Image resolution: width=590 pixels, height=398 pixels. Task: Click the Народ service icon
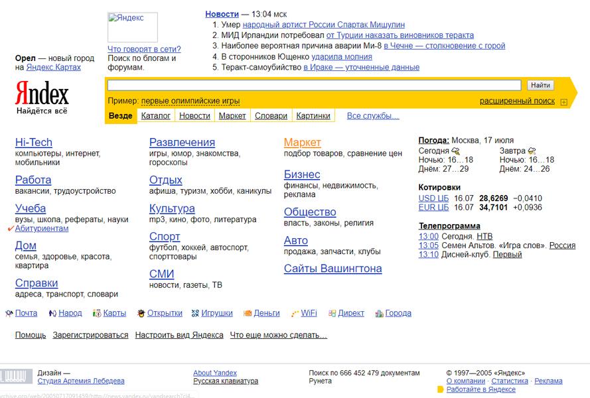coord(52,313)
